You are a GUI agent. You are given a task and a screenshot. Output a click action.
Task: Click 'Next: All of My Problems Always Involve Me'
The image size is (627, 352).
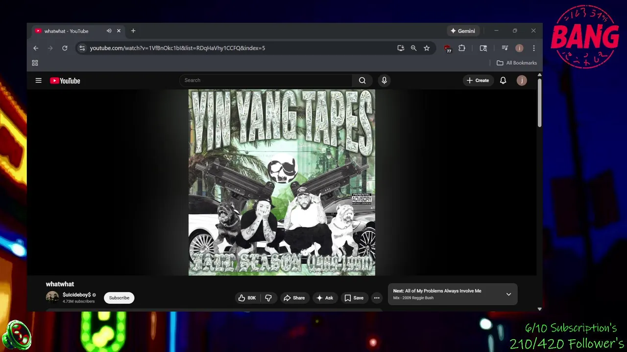(x=437, y=291)
